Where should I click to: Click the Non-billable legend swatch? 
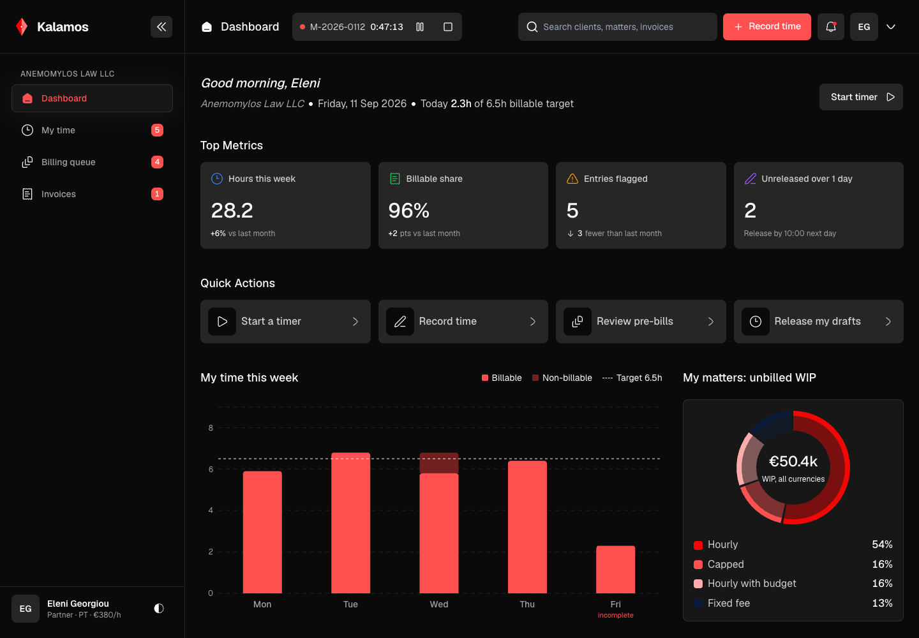pos(535,378)
